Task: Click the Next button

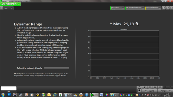Action: point(165,91)
